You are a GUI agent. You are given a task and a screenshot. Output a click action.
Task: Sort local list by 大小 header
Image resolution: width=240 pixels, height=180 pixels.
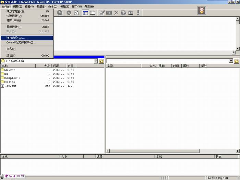(x=44, y=66)
